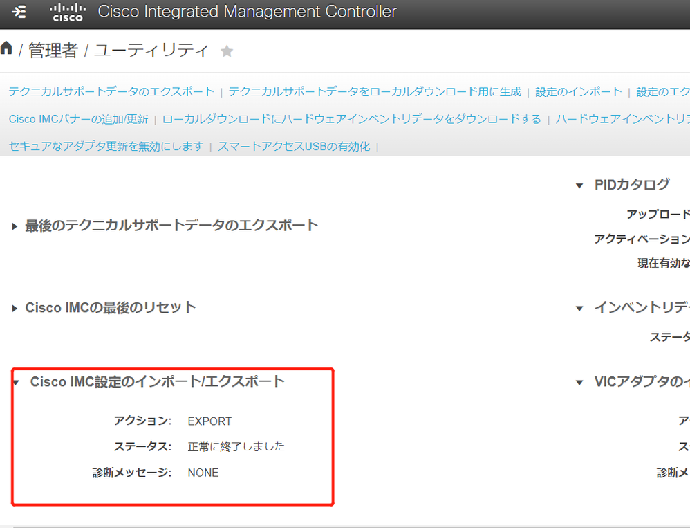
Task: Collapse the VICアダプタ section arrow
Action: coord(579,382)
